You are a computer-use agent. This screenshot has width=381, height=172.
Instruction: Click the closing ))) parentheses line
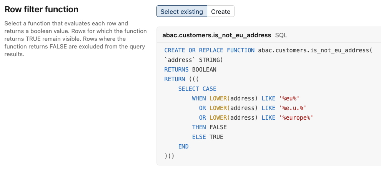170,156
